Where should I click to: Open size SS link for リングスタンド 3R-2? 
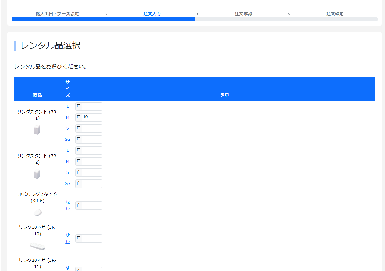[68, 183]
